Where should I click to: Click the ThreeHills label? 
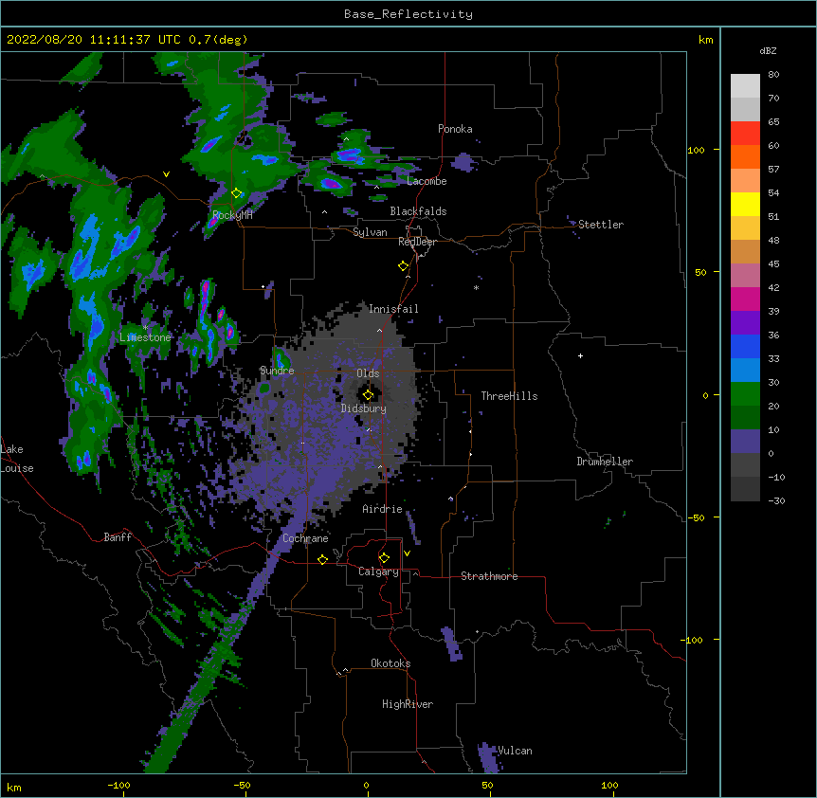509,396
